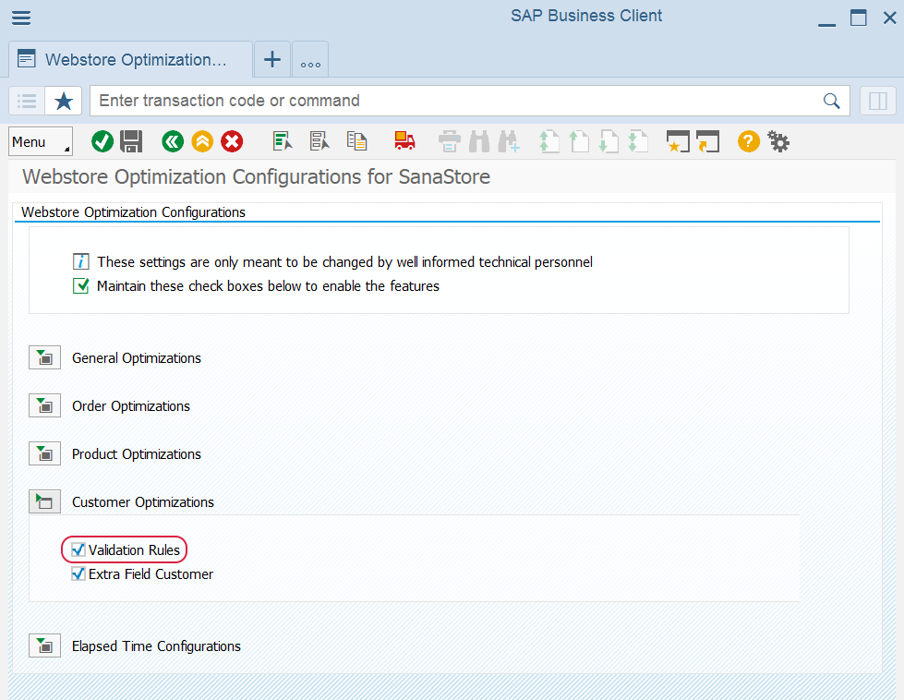This screenshot has height=700, width=904.
Task: Click the Find Next binoculars-plus icon
Action: [x=509, y=141]
